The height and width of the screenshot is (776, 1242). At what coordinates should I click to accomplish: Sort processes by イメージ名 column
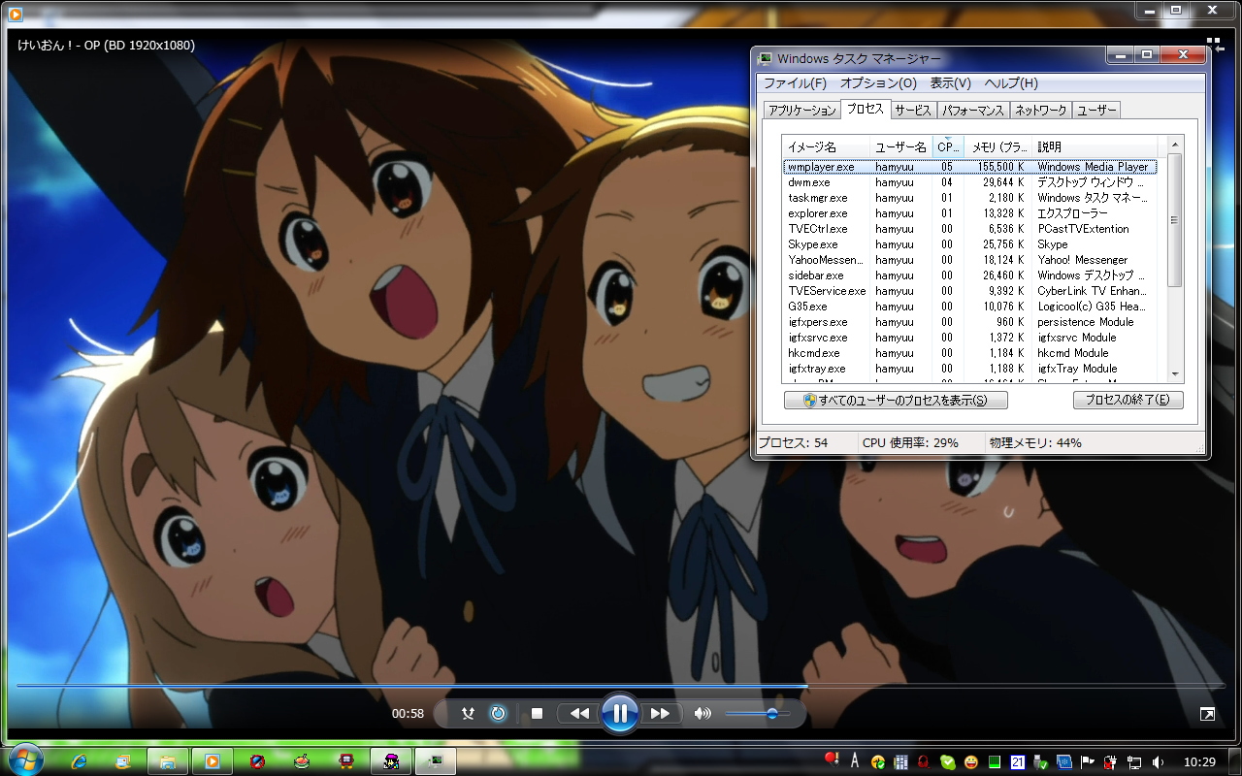[827, 146]
